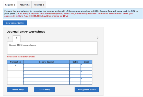
Task: Select worksheet transaction tab 1
Action: click(x=17, y=38)
